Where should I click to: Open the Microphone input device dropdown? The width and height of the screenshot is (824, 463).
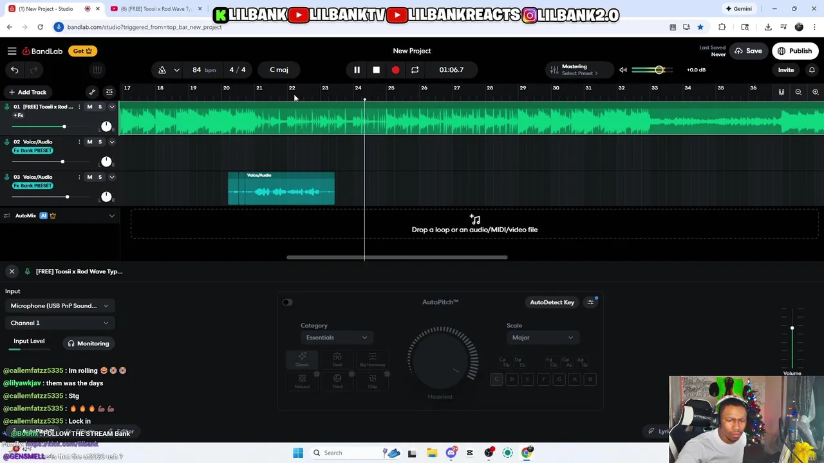click(59, 306)
